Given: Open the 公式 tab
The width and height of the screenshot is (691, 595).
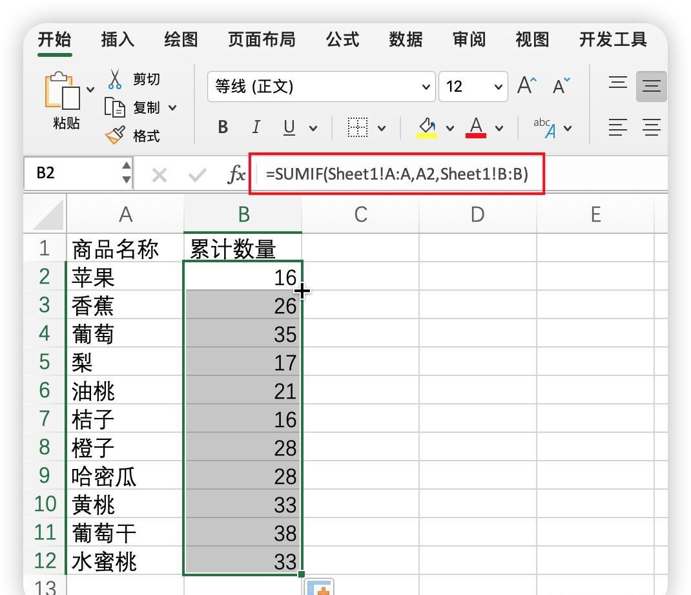Looking at the screenshot, I should 342,39.
